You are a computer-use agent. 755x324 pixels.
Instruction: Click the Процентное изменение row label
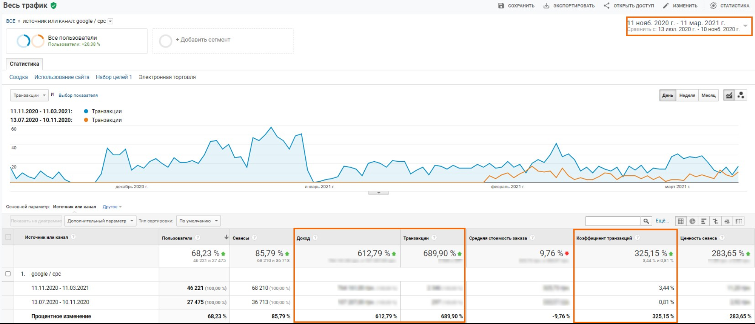[61, 316]
